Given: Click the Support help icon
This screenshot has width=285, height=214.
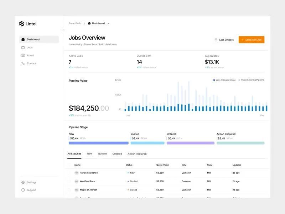Looking at the screenshot, I should [x=23, y=190].
